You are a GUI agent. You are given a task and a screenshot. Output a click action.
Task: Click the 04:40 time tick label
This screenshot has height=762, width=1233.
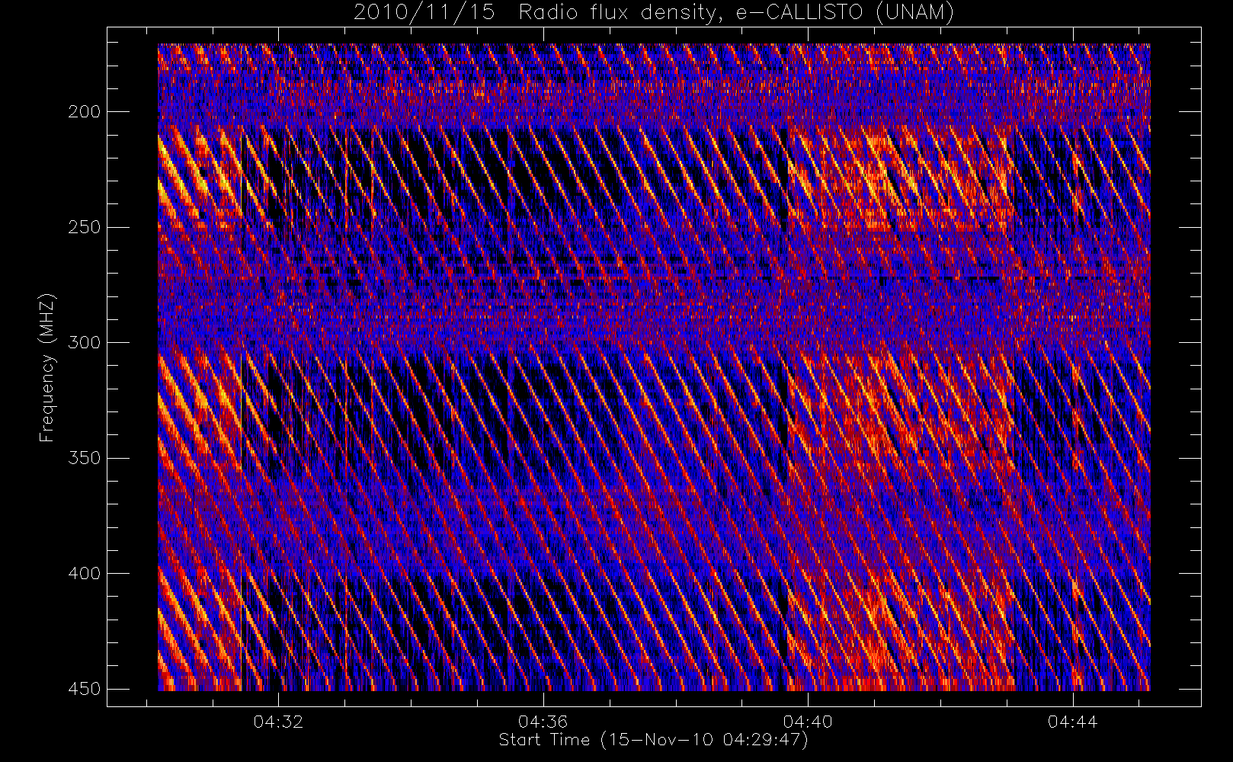tap(808, 721)
